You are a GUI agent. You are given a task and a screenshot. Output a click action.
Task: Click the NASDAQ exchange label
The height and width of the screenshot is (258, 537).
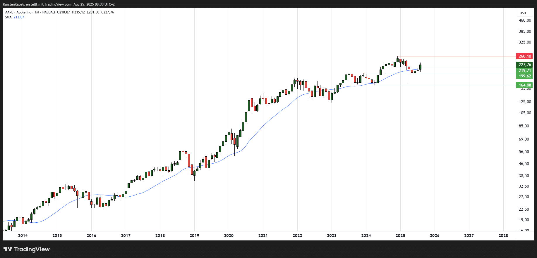[x=49, y=12]
